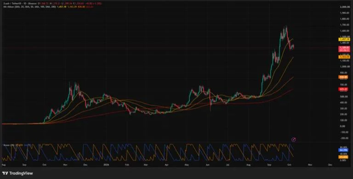
Task: Click the Jul label on the time axis
Action: click(228, 165)
